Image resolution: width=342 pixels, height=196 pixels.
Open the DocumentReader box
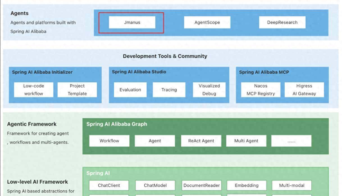202,185
